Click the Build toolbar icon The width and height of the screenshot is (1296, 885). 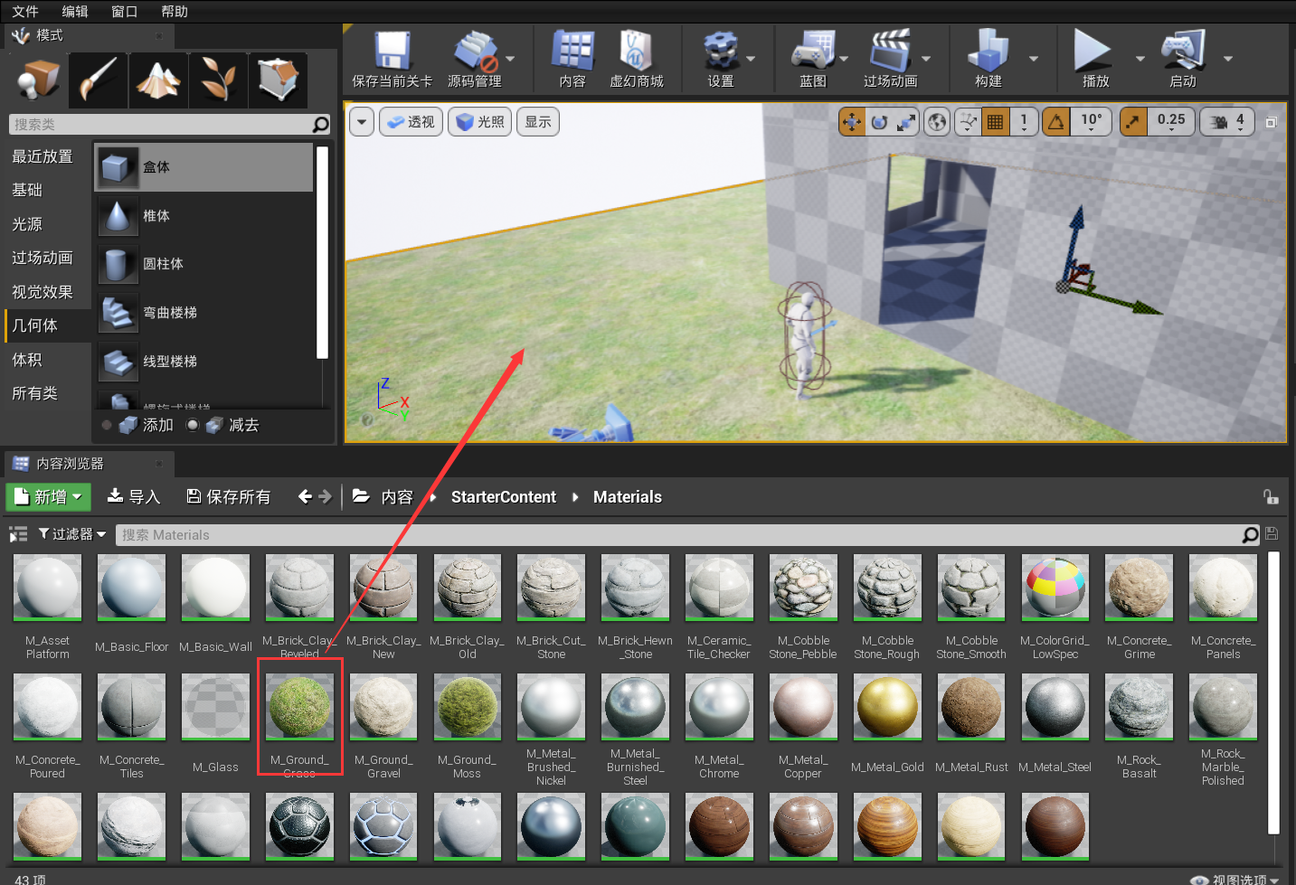click(988, 52)
